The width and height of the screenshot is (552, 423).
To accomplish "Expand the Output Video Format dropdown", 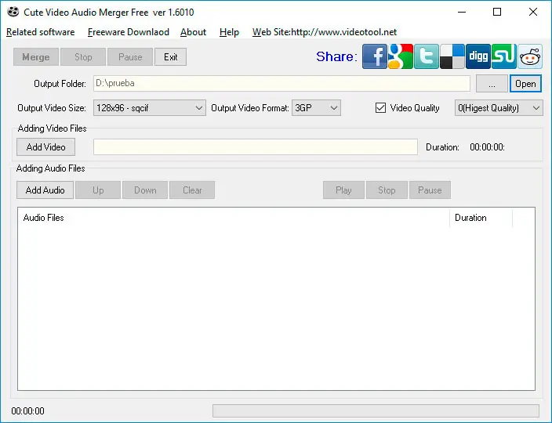I will pyautogui.click(x=316, y=108).
